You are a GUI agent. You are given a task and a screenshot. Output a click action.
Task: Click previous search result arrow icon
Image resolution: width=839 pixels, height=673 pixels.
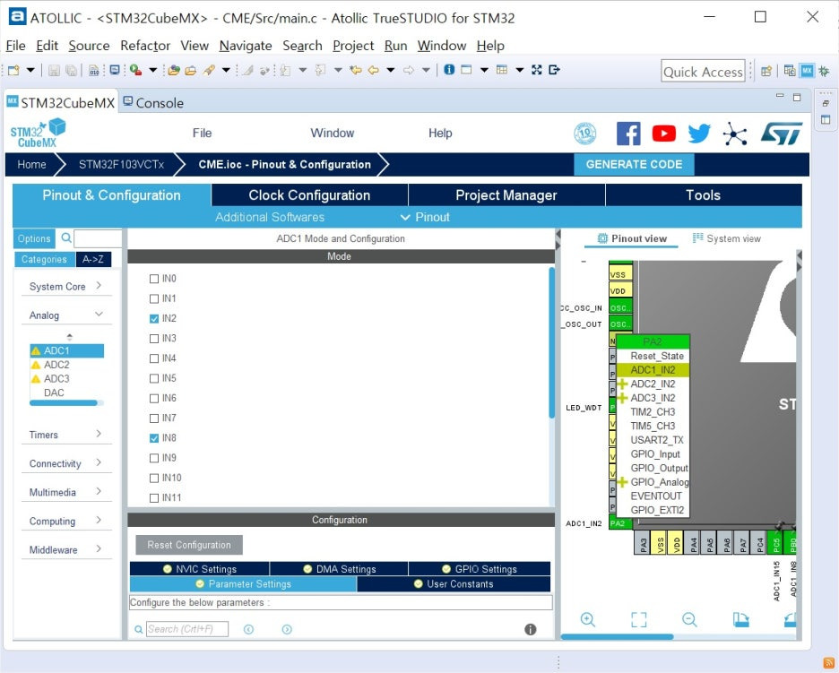(248, 629)
